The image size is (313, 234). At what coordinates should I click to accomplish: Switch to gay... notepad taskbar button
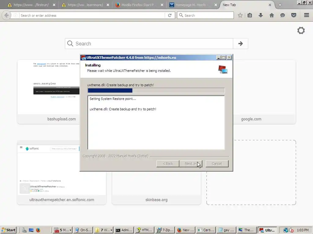[226, 230]
